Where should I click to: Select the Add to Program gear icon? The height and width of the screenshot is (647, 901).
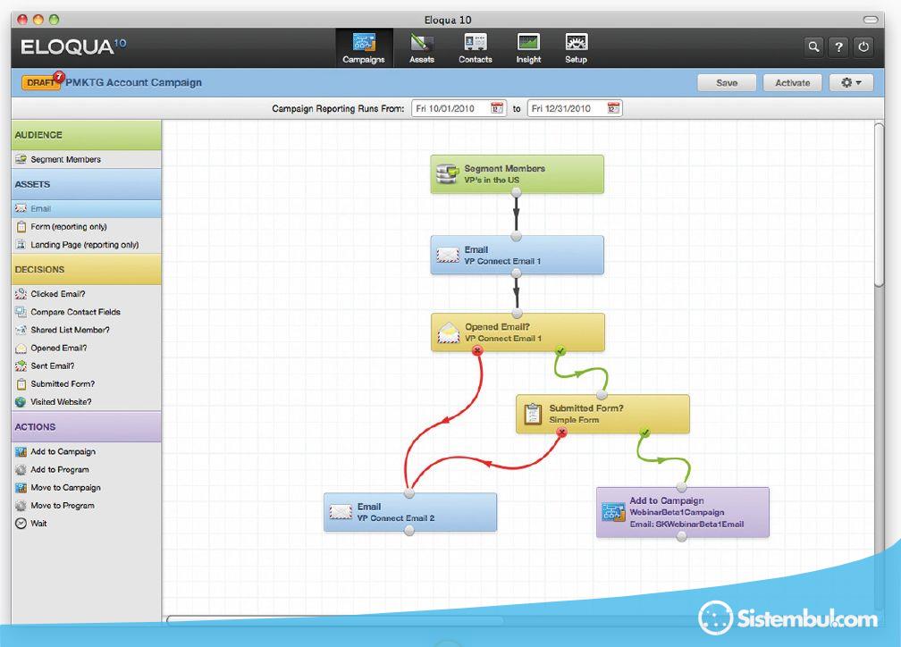(21, 469)
